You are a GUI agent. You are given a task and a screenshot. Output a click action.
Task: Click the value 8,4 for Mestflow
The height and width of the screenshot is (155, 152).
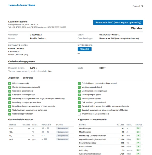(123, 136)
